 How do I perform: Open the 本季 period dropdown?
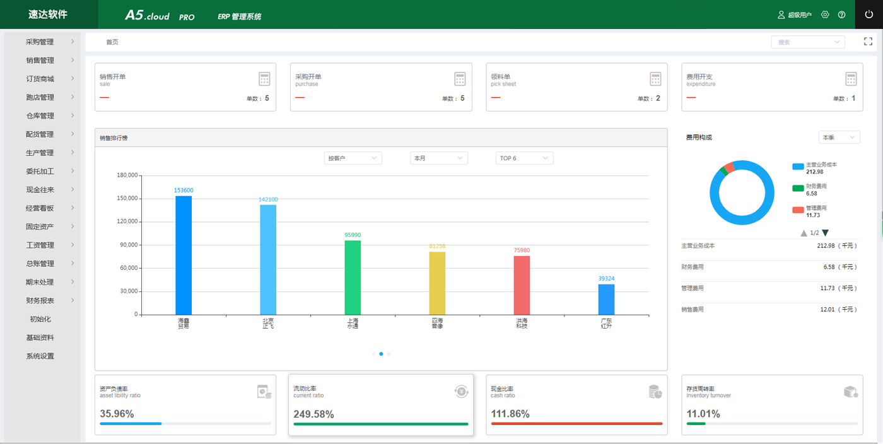coord(839,137)
